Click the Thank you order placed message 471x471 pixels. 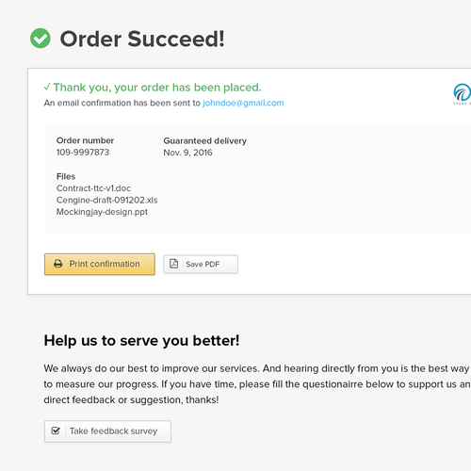pos(157,88)
